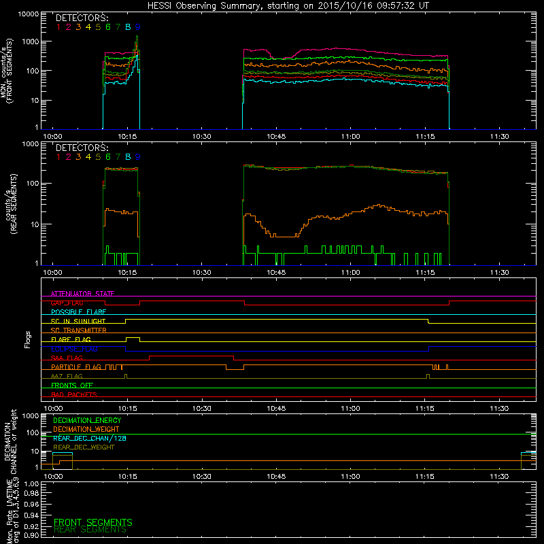Click the 1.00 tick on livetime axis

(31, 484)
